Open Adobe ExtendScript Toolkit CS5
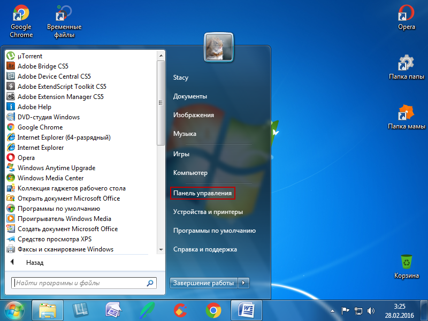The height and width of the screenshot is (321, 428). 56,87
